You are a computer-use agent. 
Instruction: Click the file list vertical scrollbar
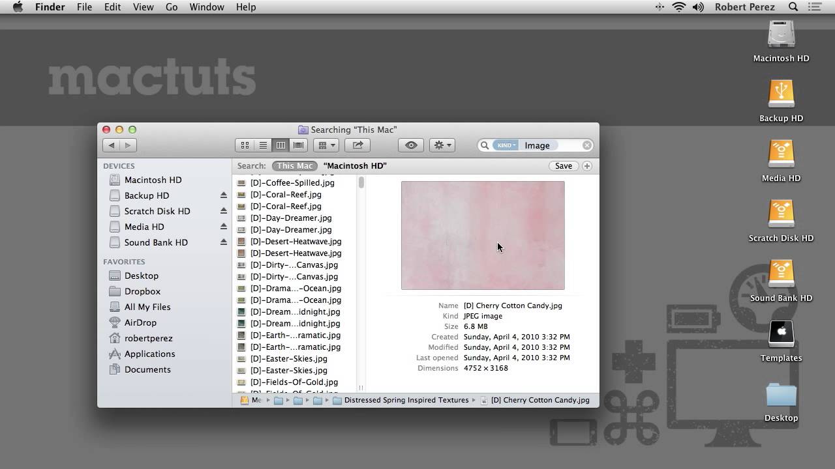click(361, 182)
